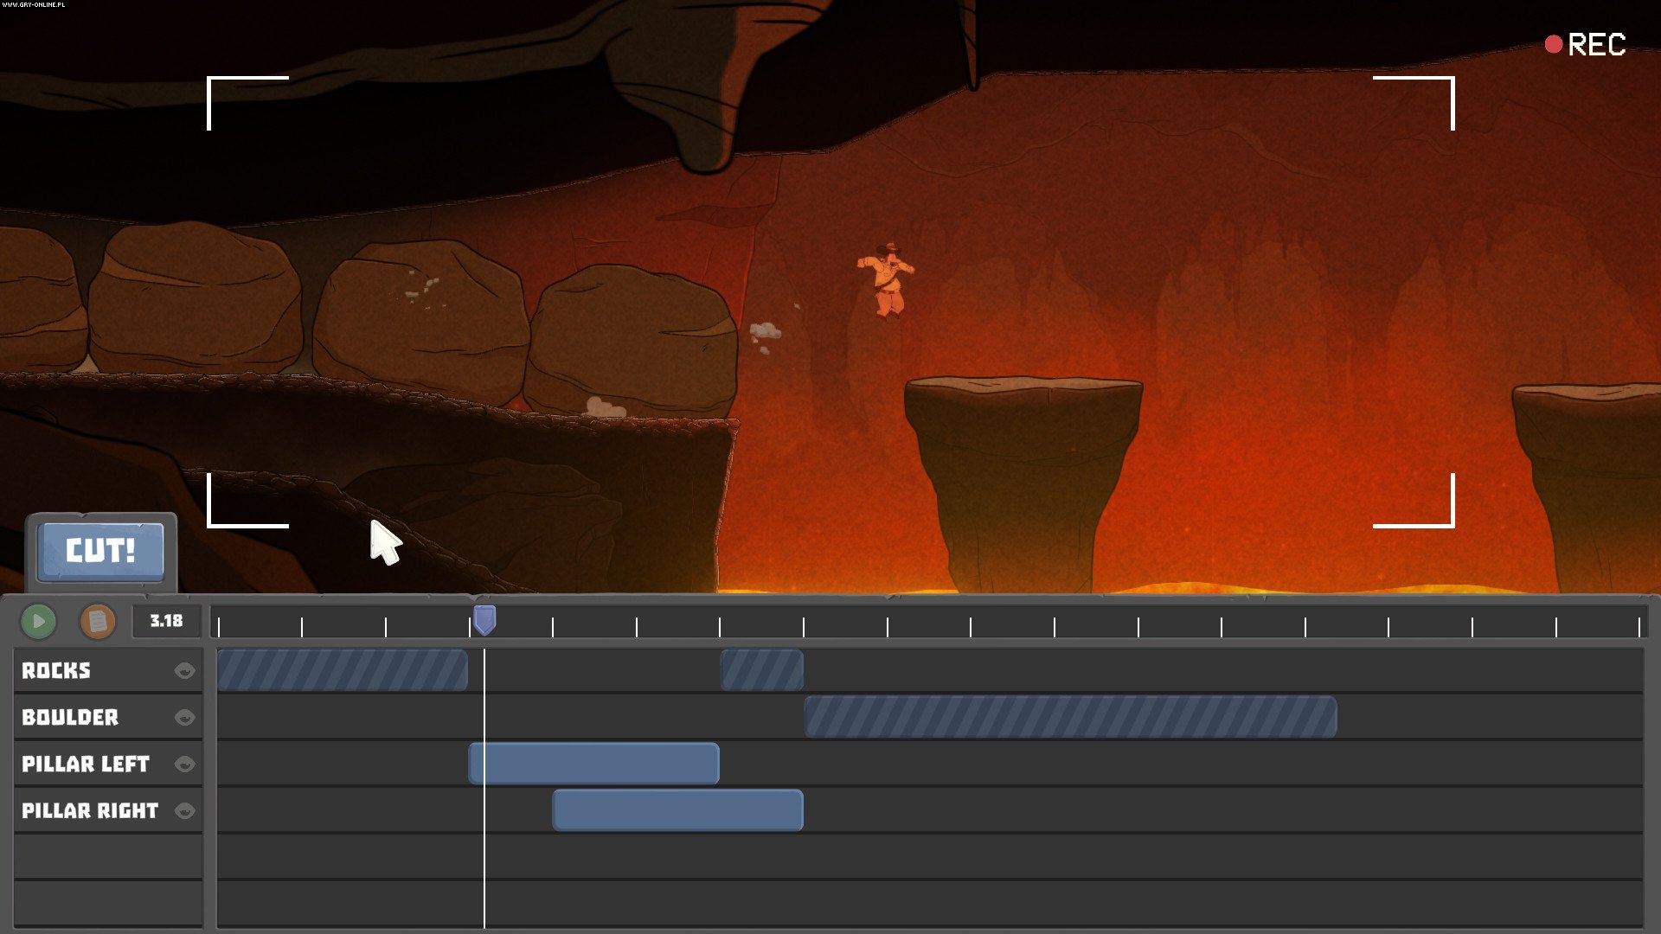Select the BOULDER track label
This screenshot has width=1661, height=934.
coord(70,718)
